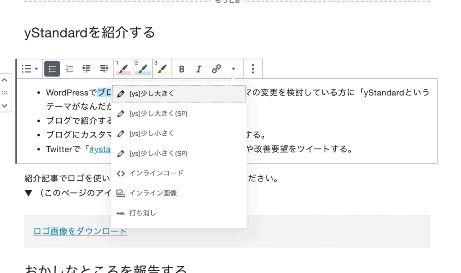The width and height of the screenshot is (461, 273).
Task: Apply the red marker highlight 1
Action: 123,69
